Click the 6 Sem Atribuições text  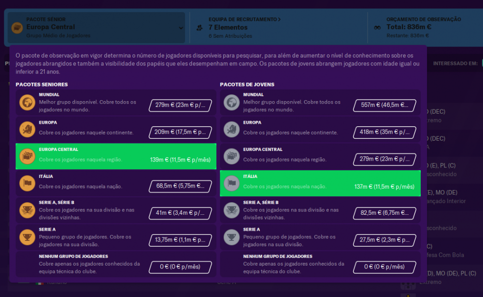(230, 36)
